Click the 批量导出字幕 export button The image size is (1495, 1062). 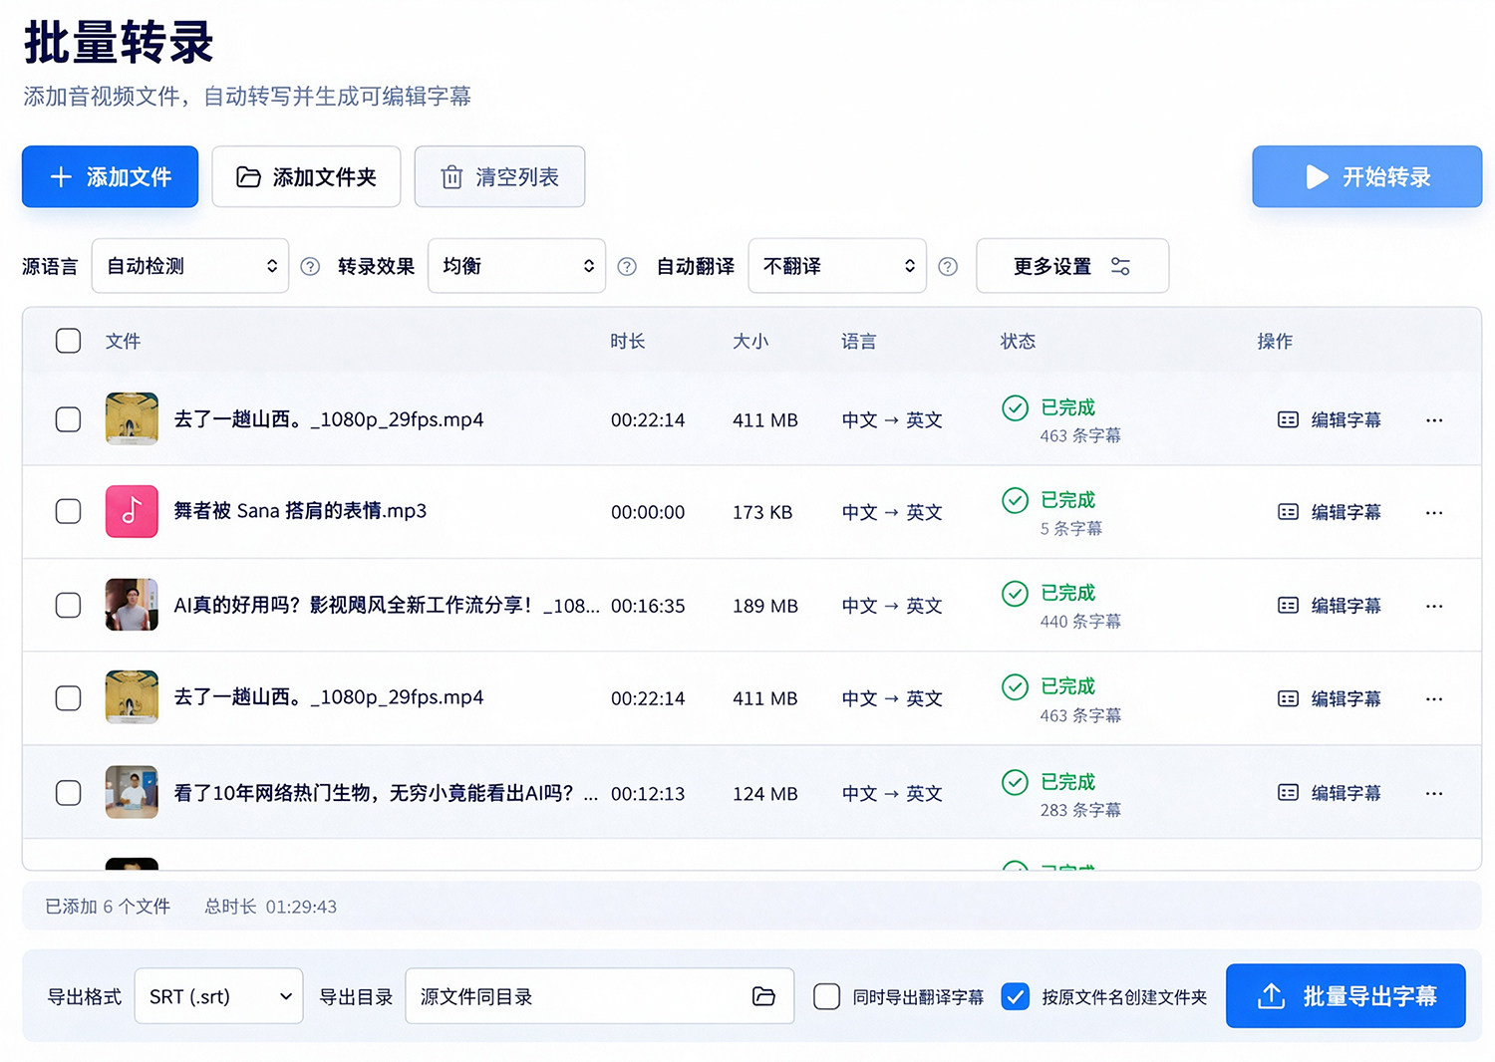(x=1345, y=996)
